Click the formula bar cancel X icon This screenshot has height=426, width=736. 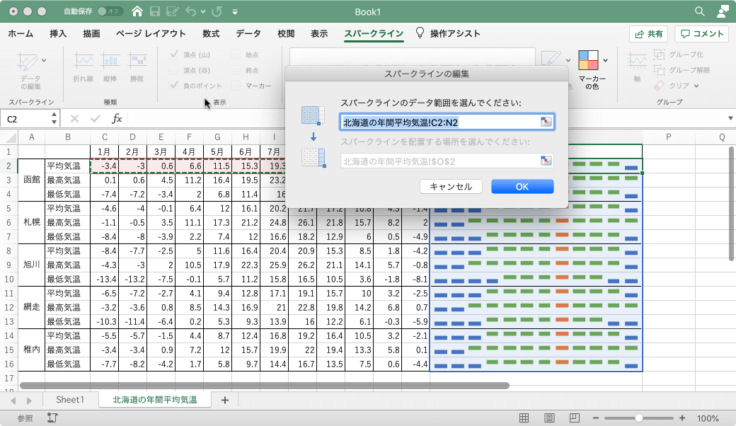pyautogui.click(x=74, y=119)
